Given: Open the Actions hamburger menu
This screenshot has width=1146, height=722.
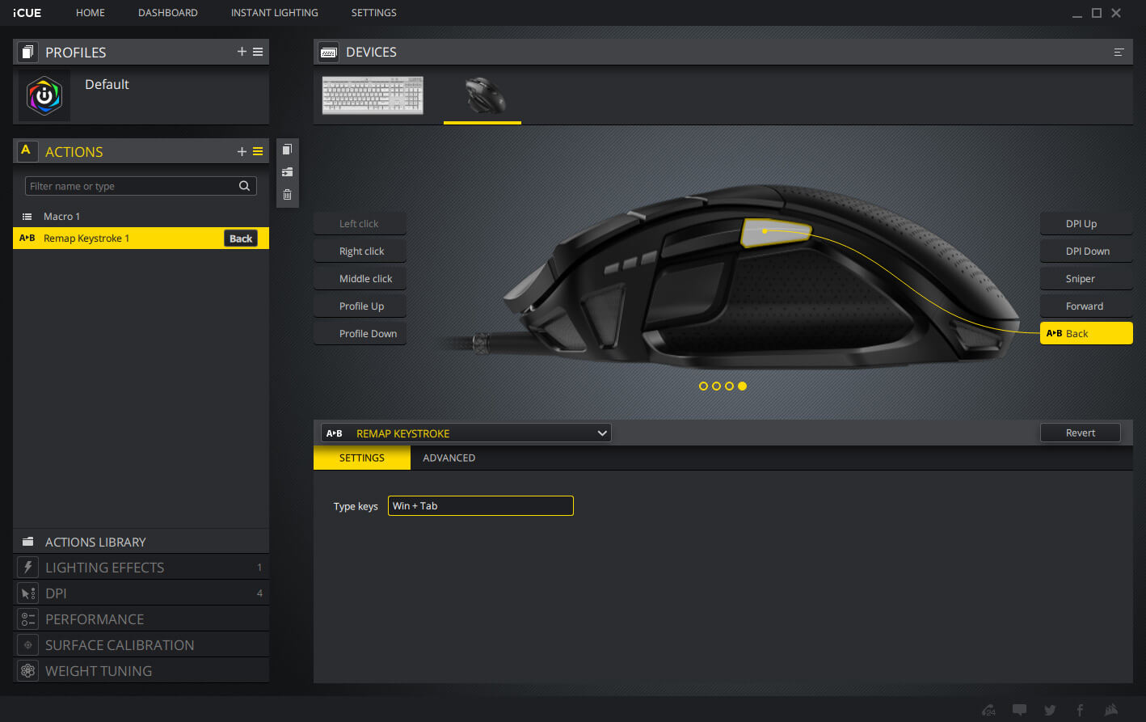Looking at the screenshot, I should pyautogui.click(x=258, y=151).
